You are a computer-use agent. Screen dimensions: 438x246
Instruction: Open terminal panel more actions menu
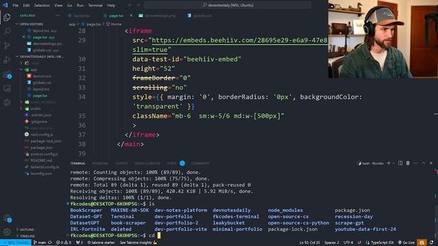[x=415, y=163]
